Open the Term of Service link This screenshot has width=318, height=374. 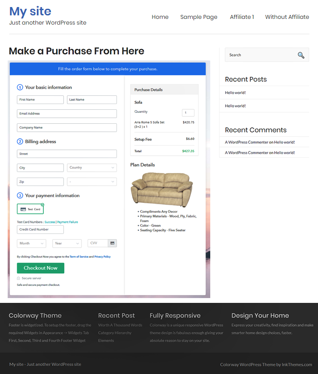coord(78,257)
